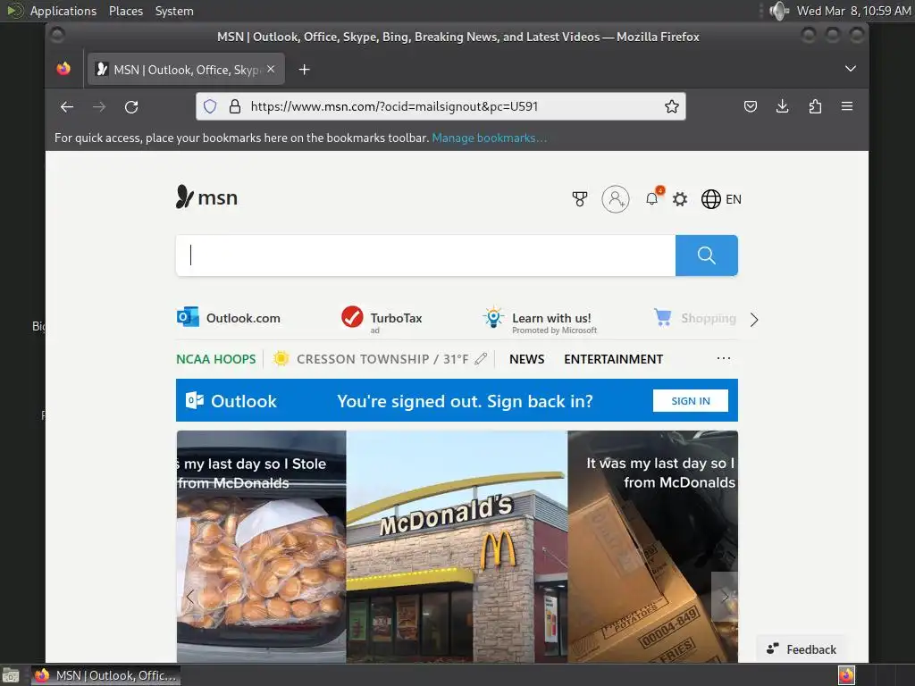Open the Learn with us link
Image resolution: width=915 pixels, height=686 pixels.
(540, 321)
